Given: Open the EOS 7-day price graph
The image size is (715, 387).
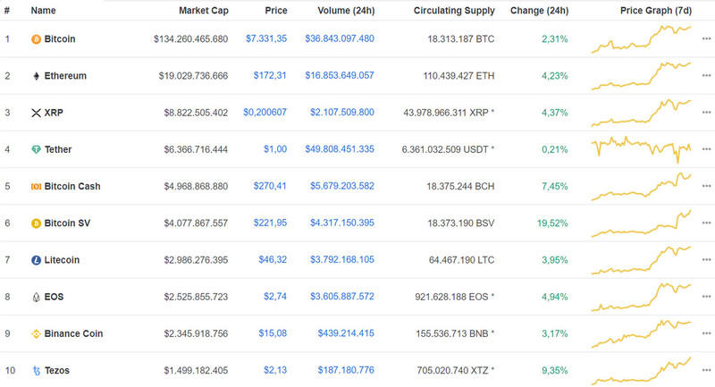Looking at the screenshot, I should pos(641,297).
